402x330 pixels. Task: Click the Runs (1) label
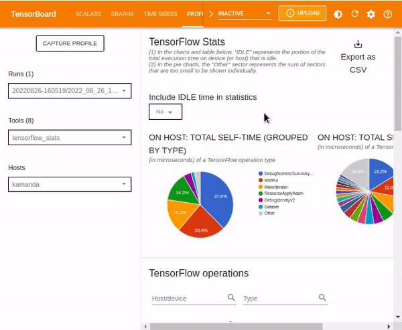tap(21, 74)
